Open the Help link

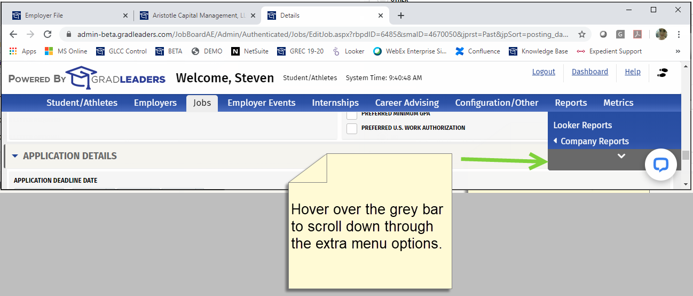[x=633, y=72]
